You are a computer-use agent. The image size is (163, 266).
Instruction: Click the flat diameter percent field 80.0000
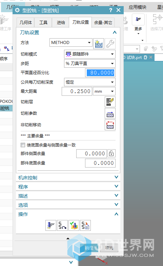coord(100,73)
